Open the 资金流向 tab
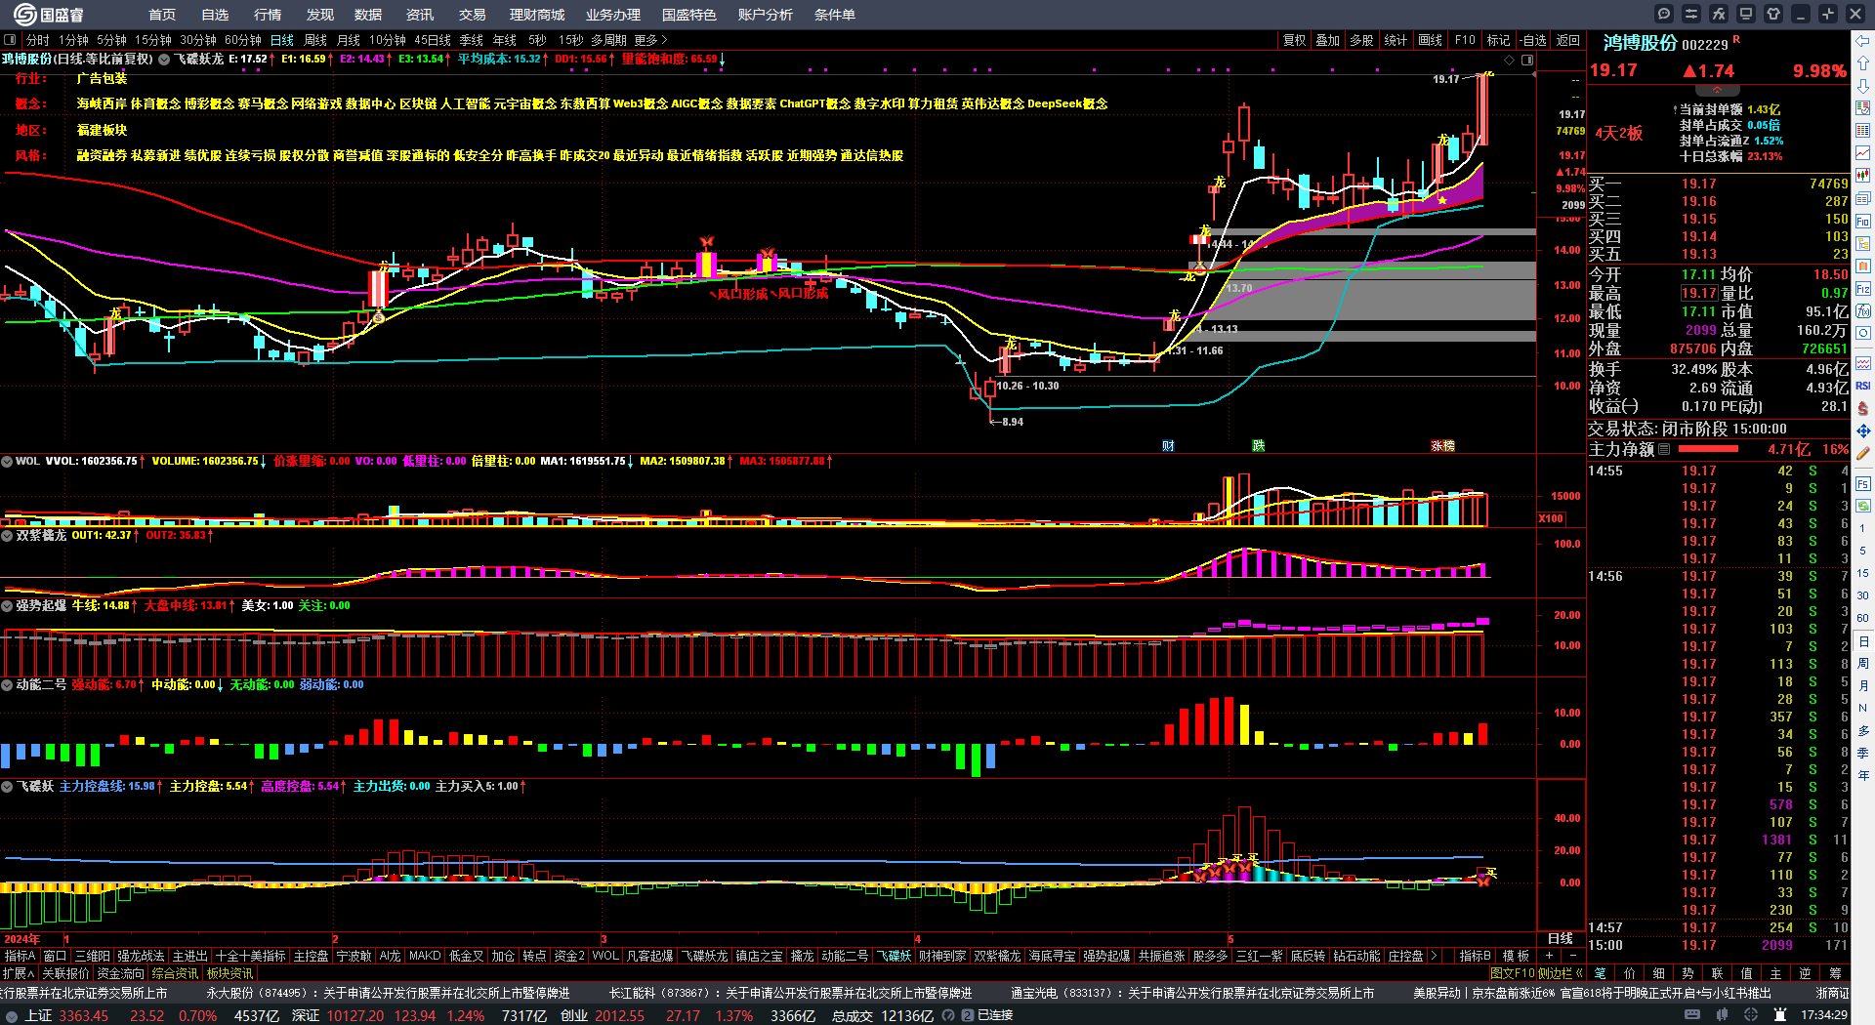This screenshot has width=1875, height=1025. tap(120, 973)
